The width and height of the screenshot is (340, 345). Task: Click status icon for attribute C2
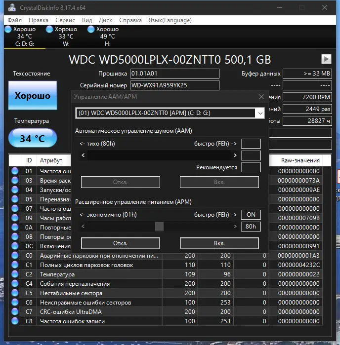point(15,274)
